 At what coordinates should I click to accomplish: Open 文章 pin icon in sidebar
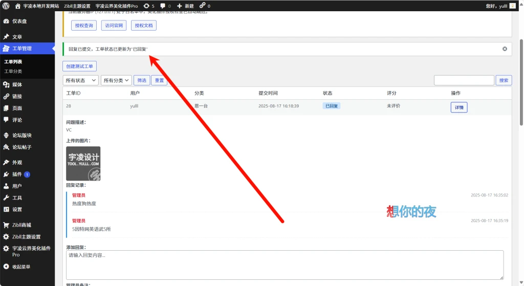point(6,37)
